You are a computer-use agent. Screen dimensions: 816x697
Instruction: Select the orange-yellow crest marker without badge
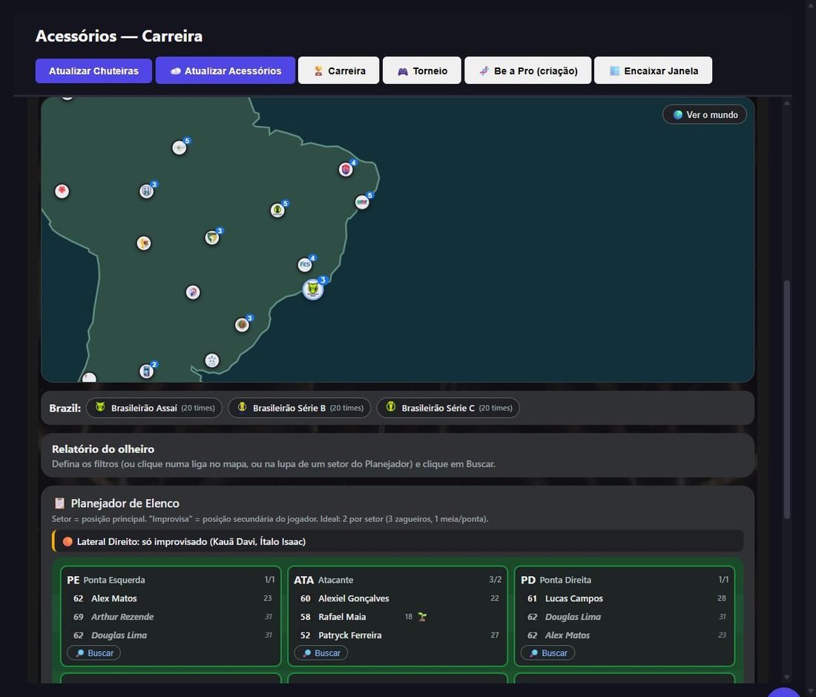click(144, 243)
